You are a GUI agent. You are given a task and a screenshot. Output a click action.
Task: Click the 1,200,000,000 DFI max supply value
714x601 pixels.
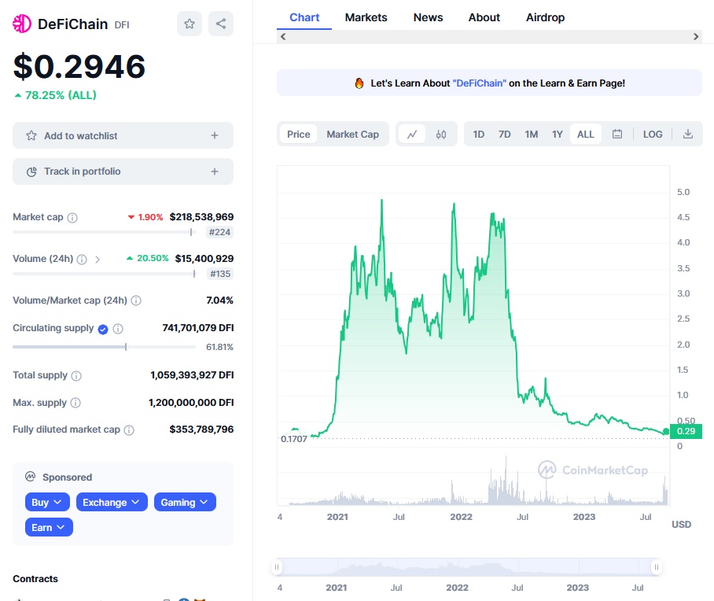[x=191, y=403]
